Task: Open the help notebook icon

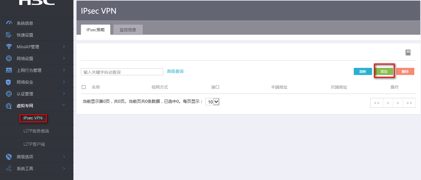Action: click(x=408, y=53)
